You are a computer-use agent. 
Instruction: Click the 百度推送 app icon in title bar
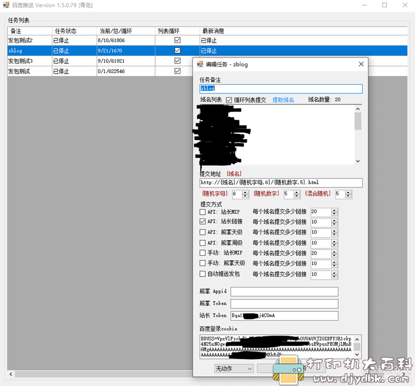tap(6, 5)
